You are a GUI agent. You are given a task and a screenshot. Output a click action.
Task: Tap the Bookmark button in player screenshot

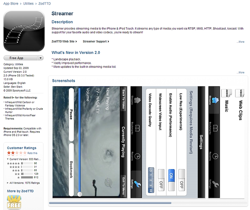71,169
